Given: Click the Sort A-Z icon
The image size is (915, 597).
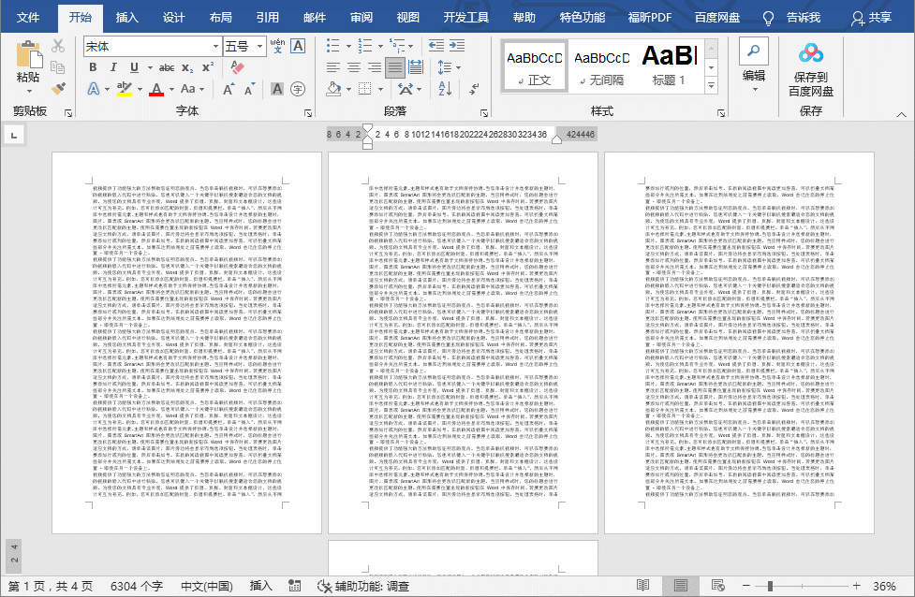Looking at the screenshot, I should pos(445,89).
